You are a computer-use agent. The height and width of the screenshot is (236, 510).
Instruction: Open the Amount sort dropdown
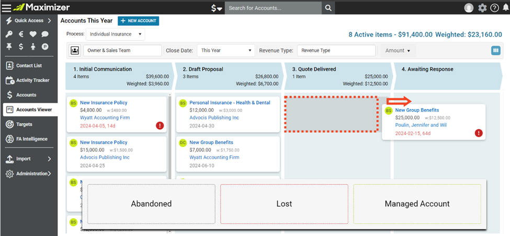(398, 51)
